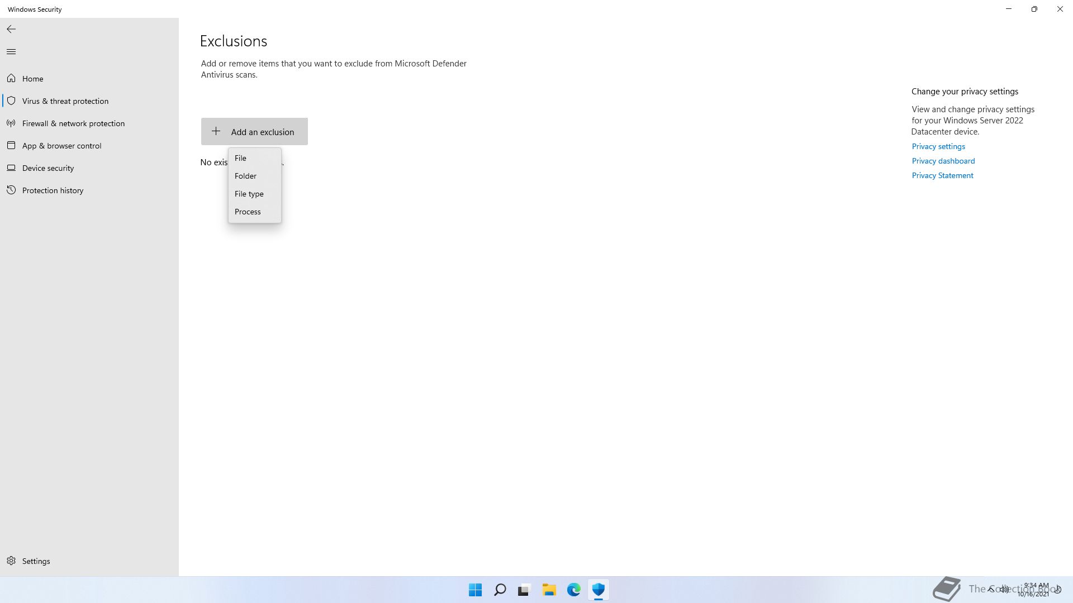The height and width of the screenshot is (603, 1073).
Task: Choose File type from the exclusion menu
Action: (255, 194)
